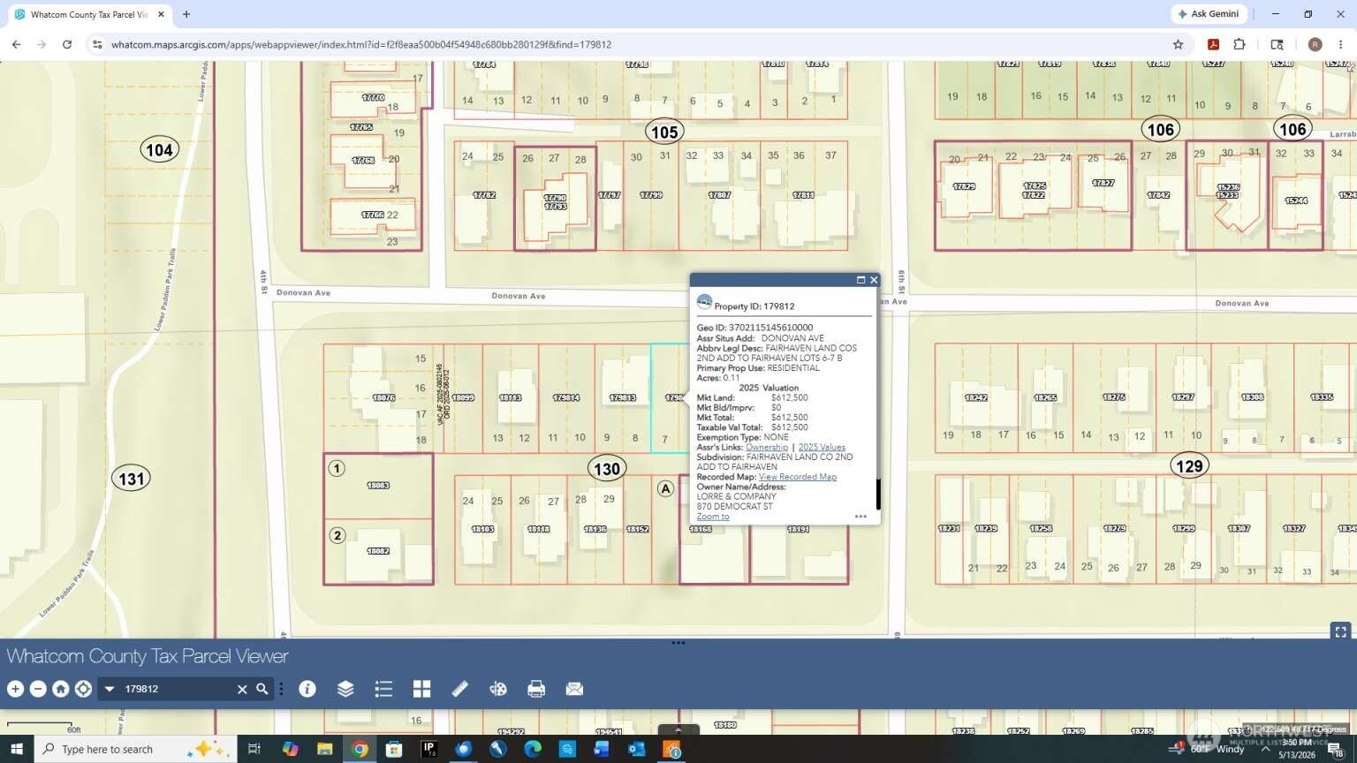Viewport: 1357px width, 763px height.
Task: Click the Type here to search box
Action: pos(136,749)
